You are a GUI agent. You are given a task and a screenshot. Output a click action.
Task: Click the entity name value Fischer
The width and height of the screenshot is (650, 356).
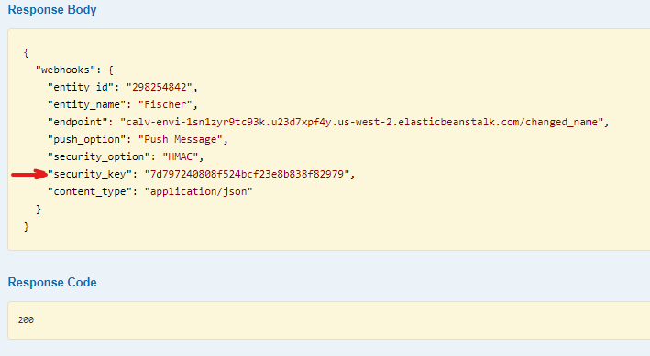click(x=165, y=104)
